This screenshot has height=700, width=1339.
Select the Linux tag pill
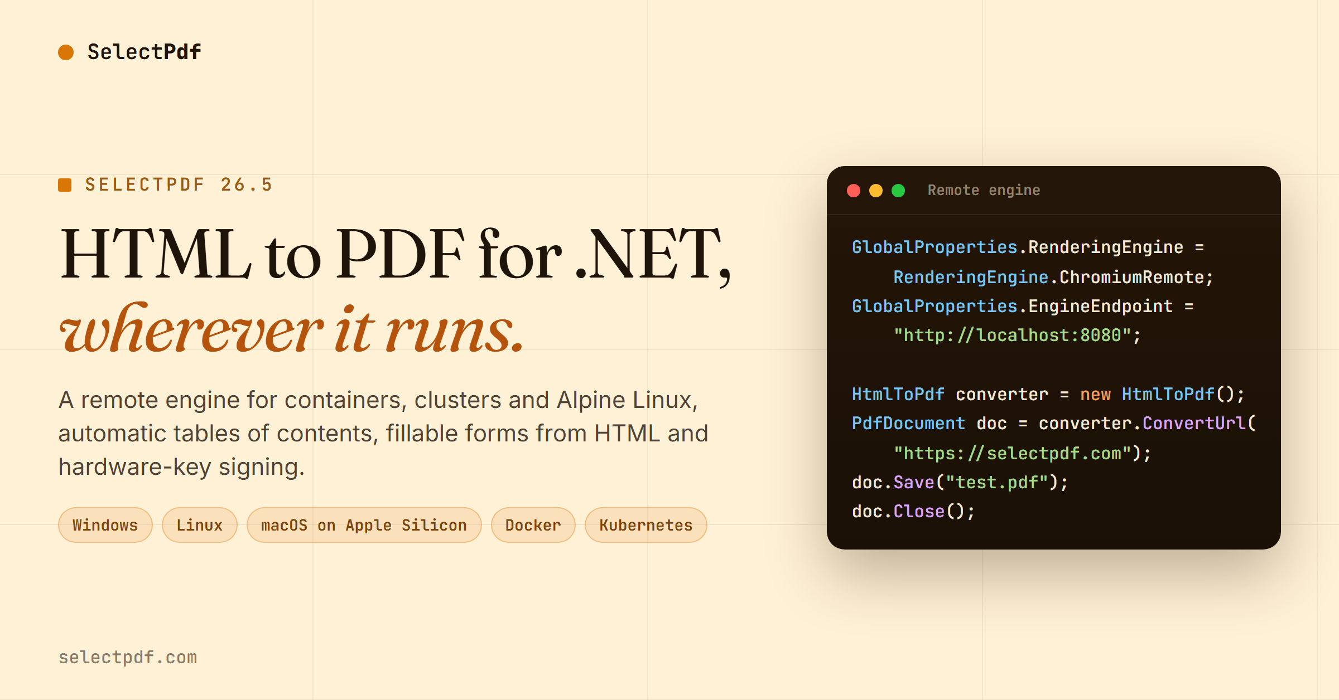(x=199, y=525)
